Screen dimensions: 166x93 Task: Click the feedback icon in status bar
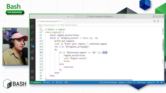point(158,82)
